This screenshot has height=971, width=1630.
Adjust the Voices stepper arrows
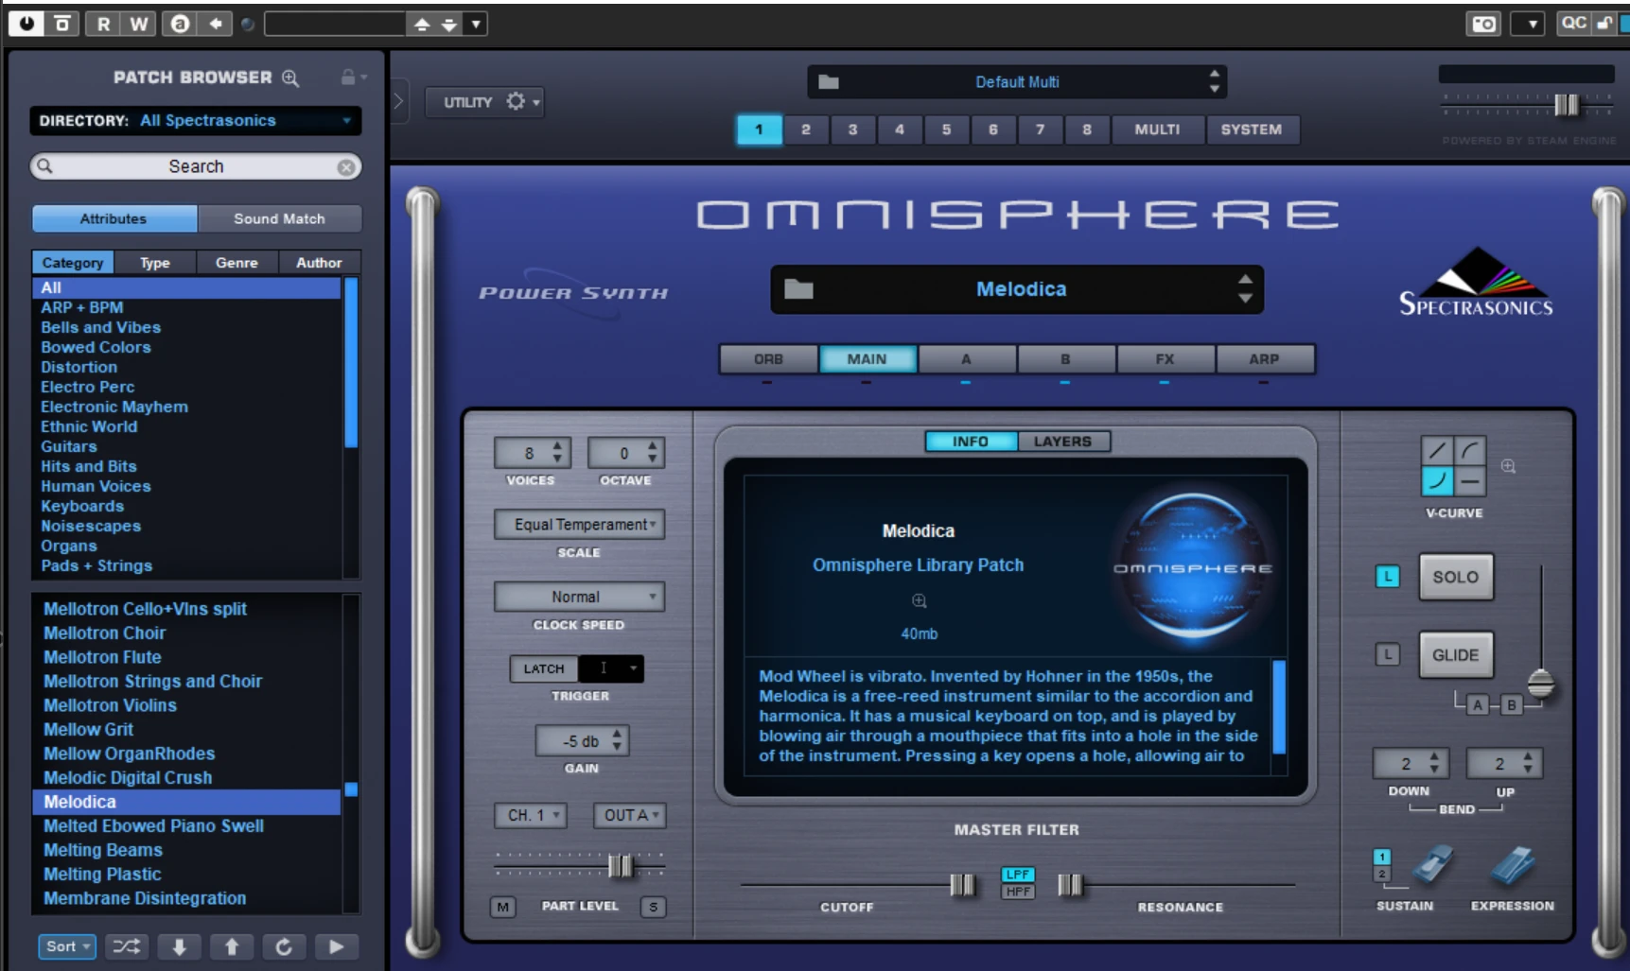tap(557, 453)
